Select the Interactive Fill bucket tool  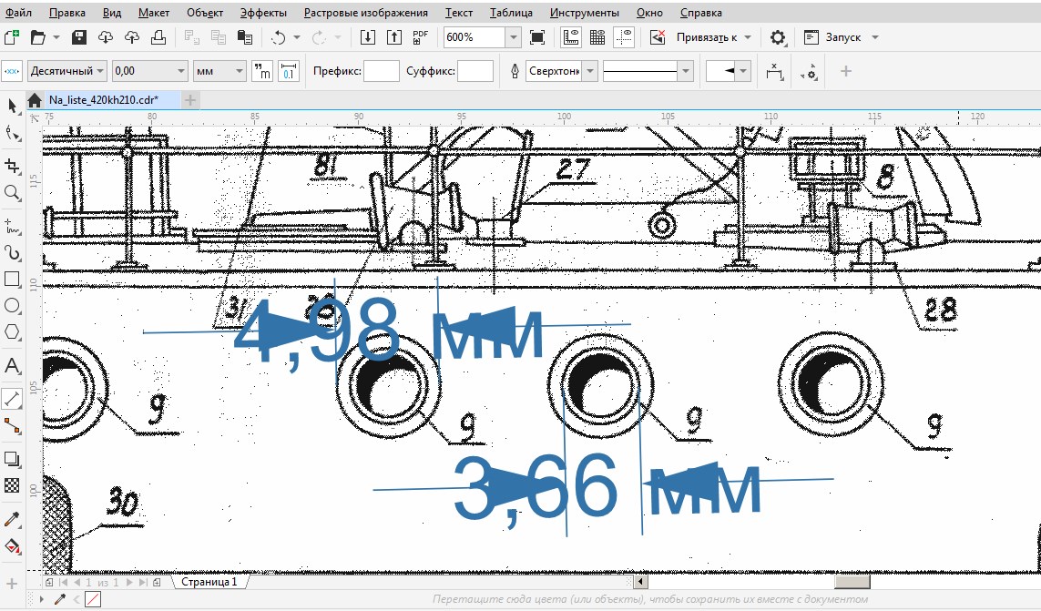pyautogui.click(x=12, y=546)
